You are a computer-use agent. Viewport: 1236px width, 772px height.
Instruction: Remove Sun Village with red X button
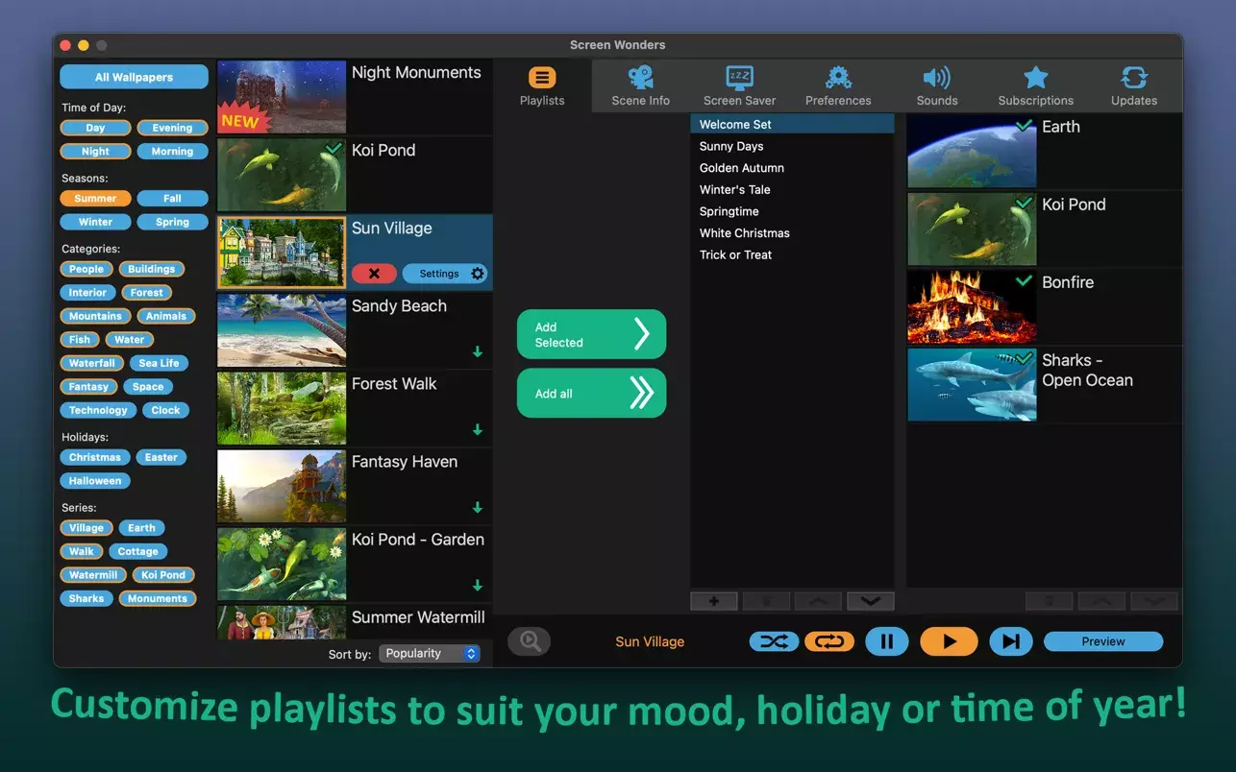(x=374, y=274)
